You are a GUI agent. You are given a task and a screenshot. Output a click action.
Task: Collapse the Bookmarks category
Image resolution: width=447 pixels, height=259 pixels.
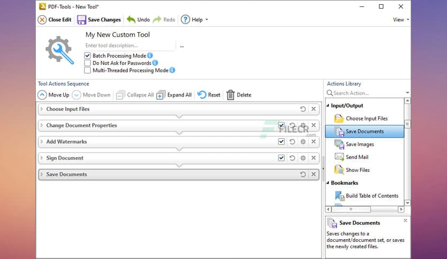328,183
